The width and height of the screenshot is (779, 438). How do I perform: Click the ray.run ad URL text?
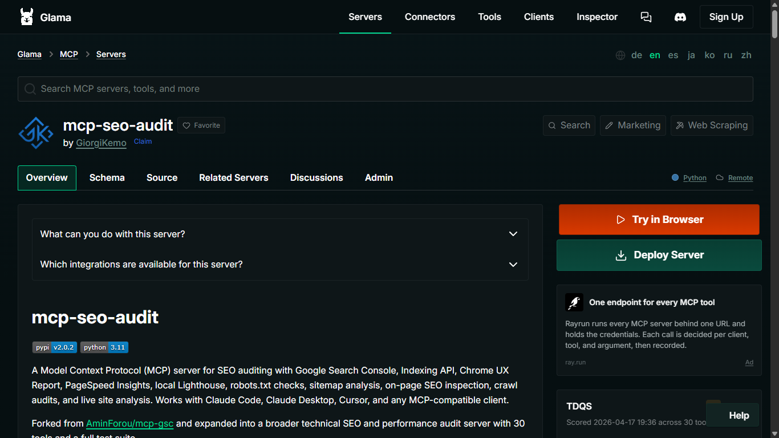tap(575, 363)
